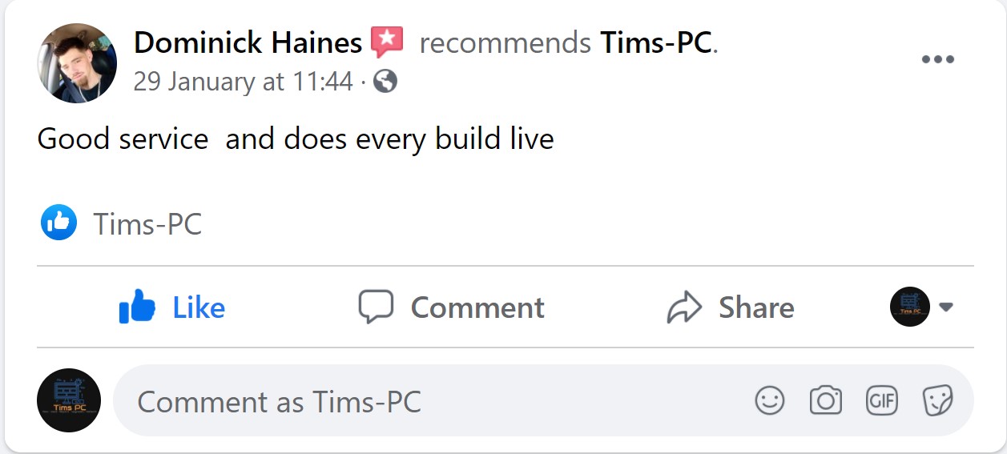Attach a photo using the camera icon
The width and height of the screenshot is (1007, 454).
coord(825,400)
